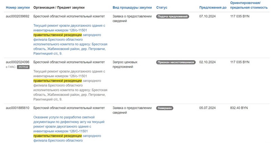Click the Организация / Предмет закупки header
The width and height of the screenshot is (271, 143).
point(59,7)
